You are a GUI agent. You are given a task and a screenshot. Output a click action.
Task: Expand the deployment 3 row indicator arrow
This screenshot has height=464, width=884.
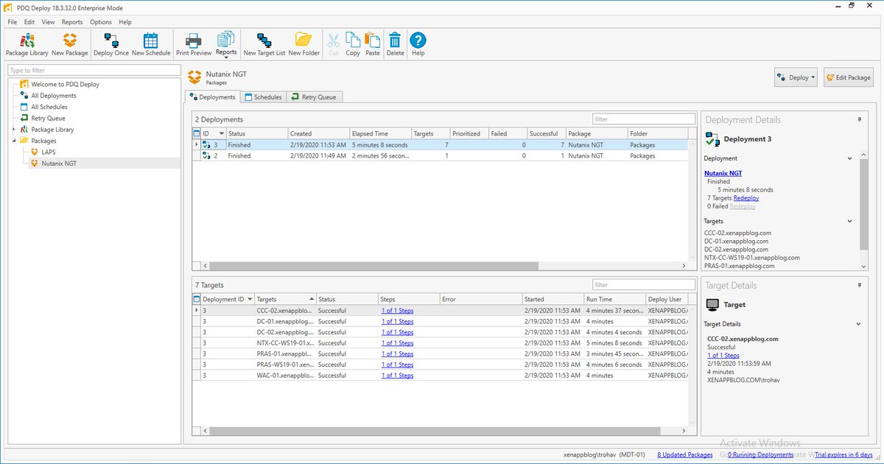pos(196,145)
